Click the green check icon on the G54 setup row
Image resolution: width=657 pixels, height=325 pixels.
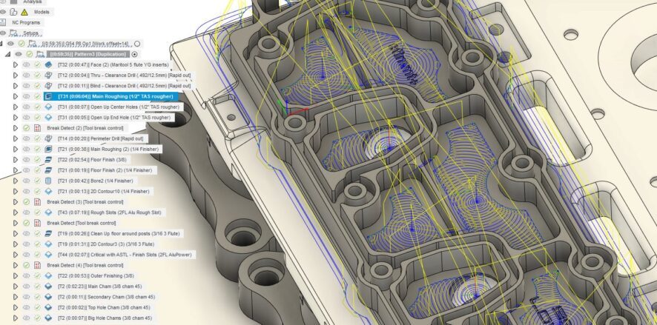[21, 44]
